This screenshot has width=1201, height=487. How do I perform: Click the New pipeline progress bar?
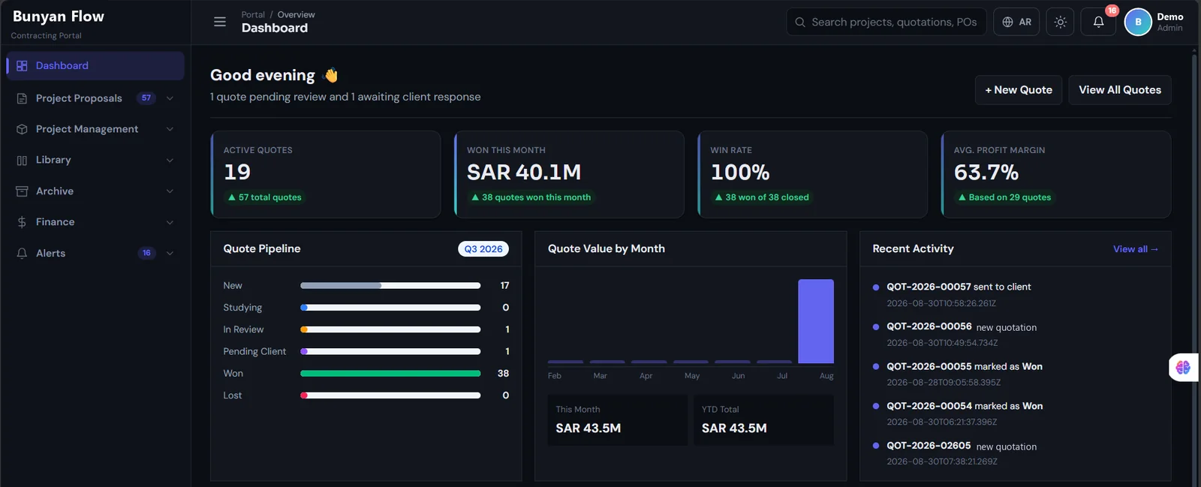pos(390,286)
